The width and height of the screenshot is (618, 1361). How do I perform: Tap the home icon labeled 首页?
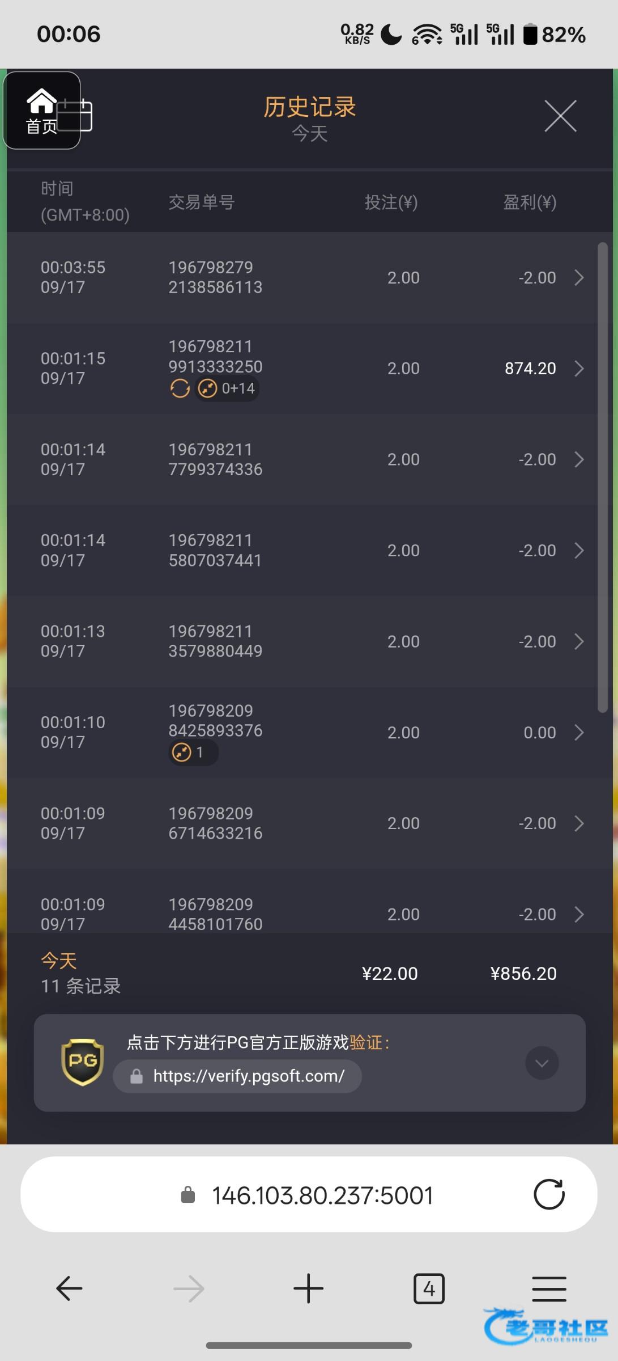tap(41, 111)
